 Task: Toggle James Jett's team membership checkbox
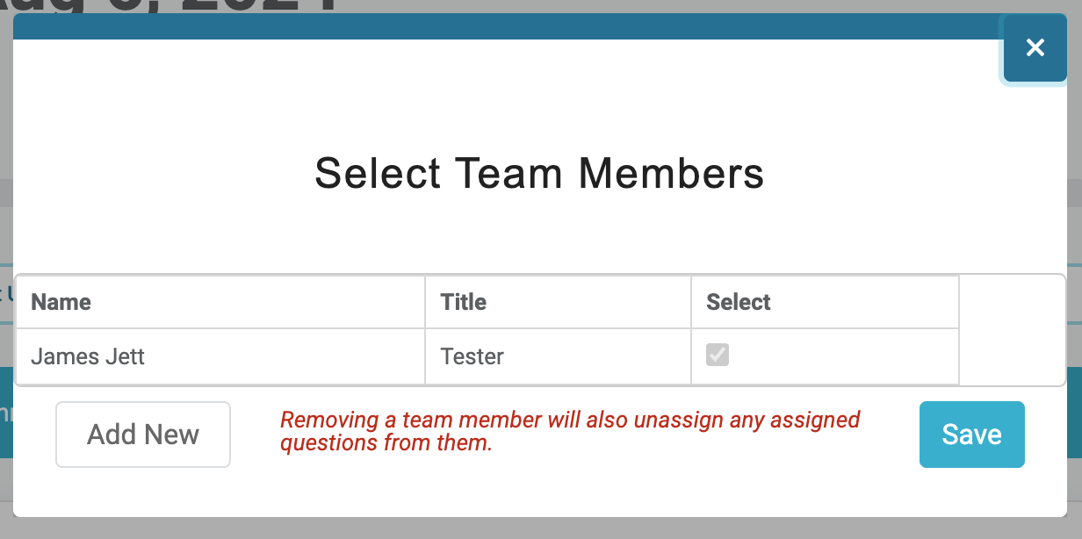[716, 355]
